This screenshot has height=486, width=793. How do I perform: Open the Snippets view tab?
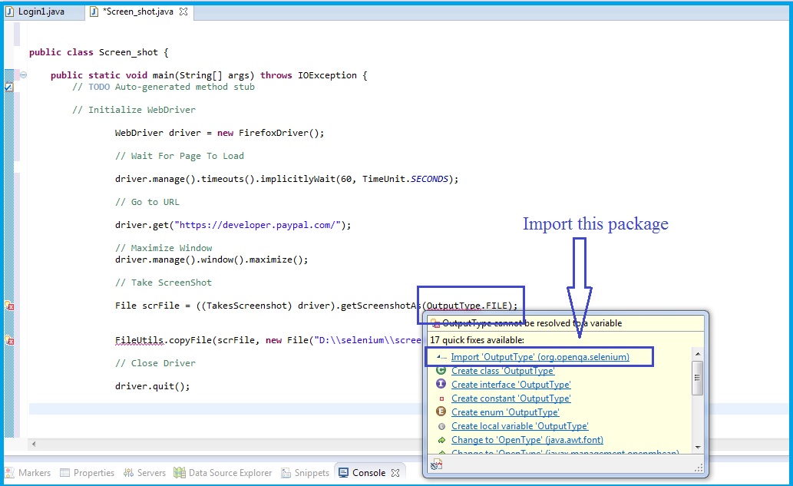pyautogui.click(x=306, y=473)
